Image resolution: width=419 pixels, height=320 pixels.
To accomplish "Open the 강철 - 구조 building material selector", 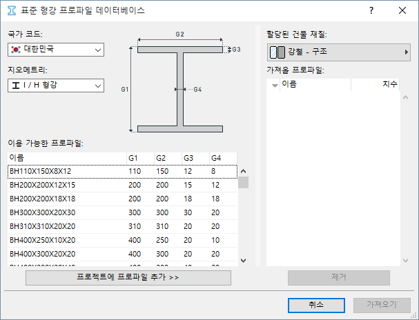I will point(338,52).
